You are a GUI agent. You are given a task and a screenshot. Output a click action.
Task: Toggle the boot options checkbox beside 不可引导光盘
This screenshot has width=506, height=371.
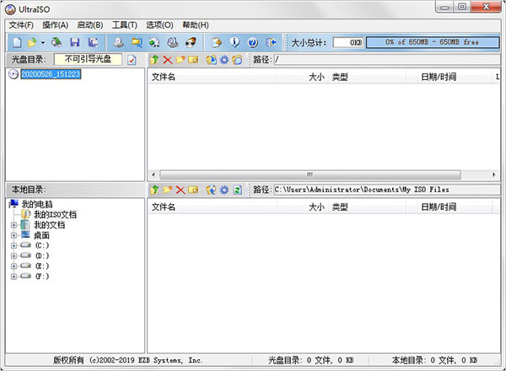132,60
